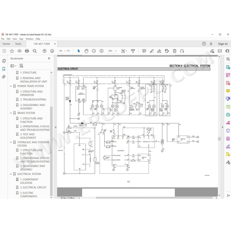Open the fit page options tool
The image size is (231, 231).
tap(124, 51)
